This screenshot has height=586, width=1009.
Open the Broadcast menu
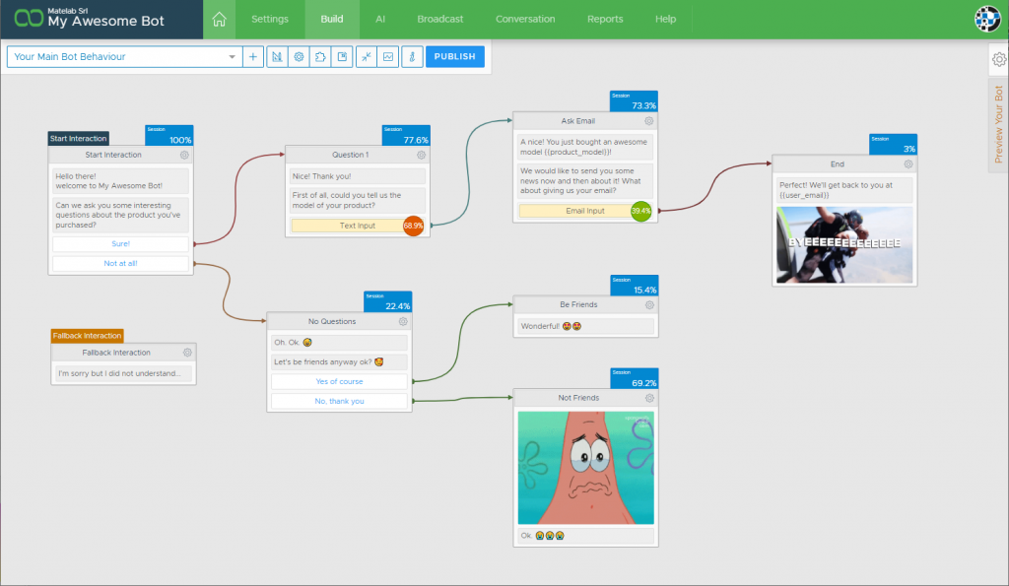coord(439,18)
